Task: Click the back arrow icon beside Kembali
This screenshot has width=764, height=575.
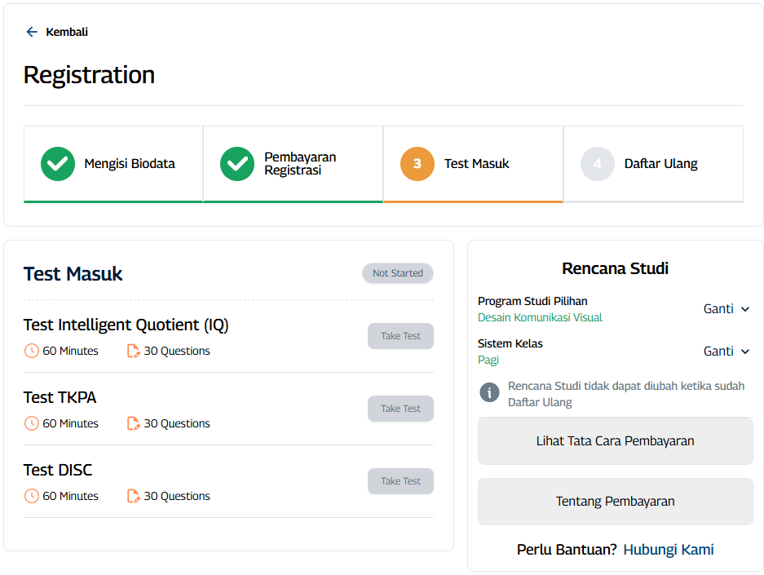Action: (32, 32)
